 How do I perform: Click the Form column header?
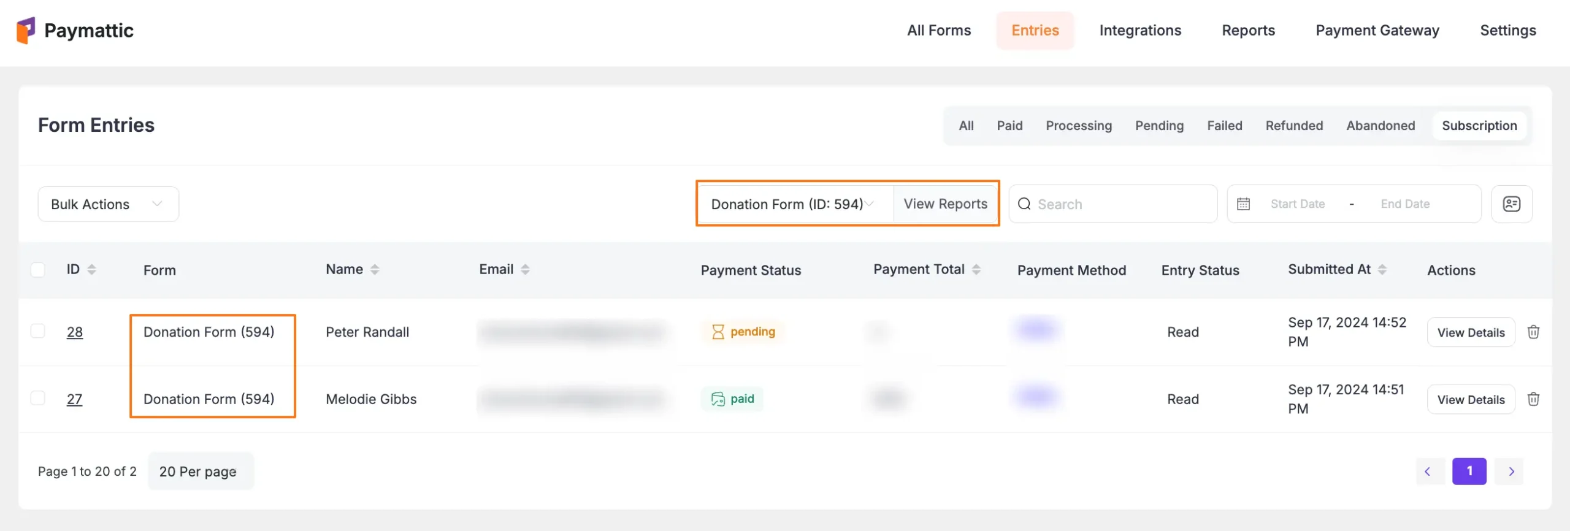coord(159,270)
